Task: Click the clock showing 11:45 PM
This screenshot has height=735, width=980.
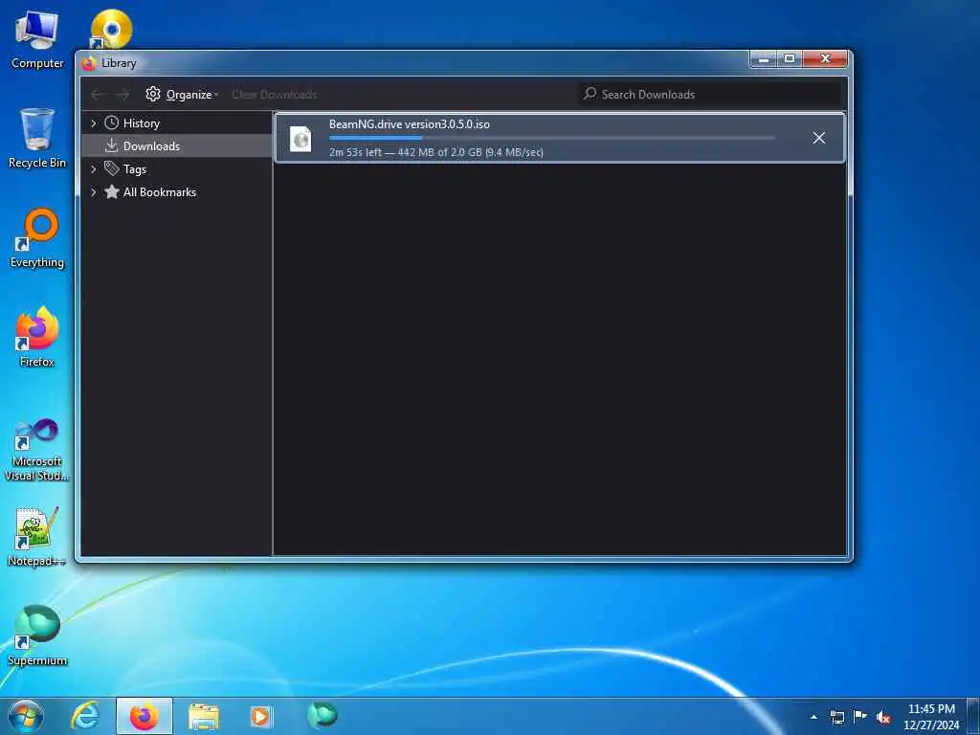Action: tap(931, 717)
